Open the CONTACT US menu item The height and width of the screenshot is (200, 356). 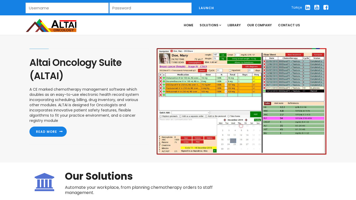pyautogui.click(x=289, y=25)
